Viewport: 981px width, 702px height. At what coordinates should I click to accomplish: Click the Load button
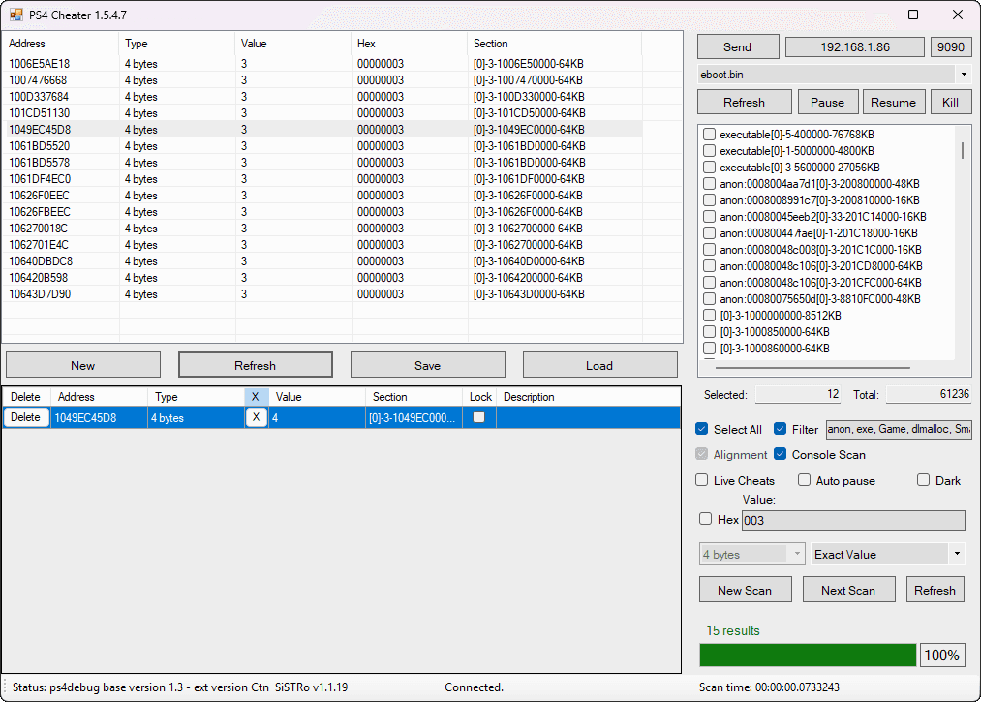(x=600, y=365)
